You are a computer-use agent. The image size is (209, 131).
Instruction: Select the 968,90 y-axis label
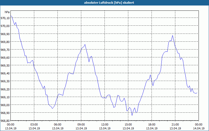pyautogui.click(x=5, y=113)
